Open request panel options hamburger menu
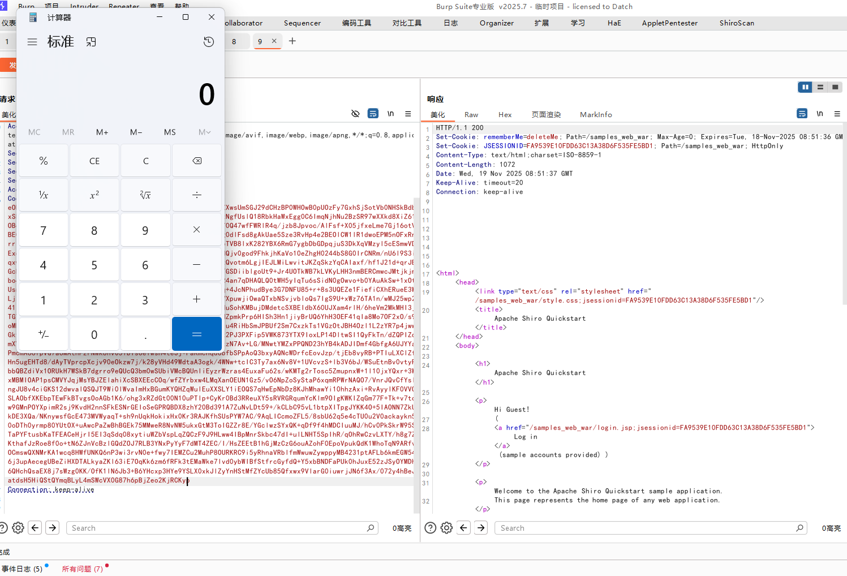Viewport: 847px width, 576px height. click(x=408, y=114)
